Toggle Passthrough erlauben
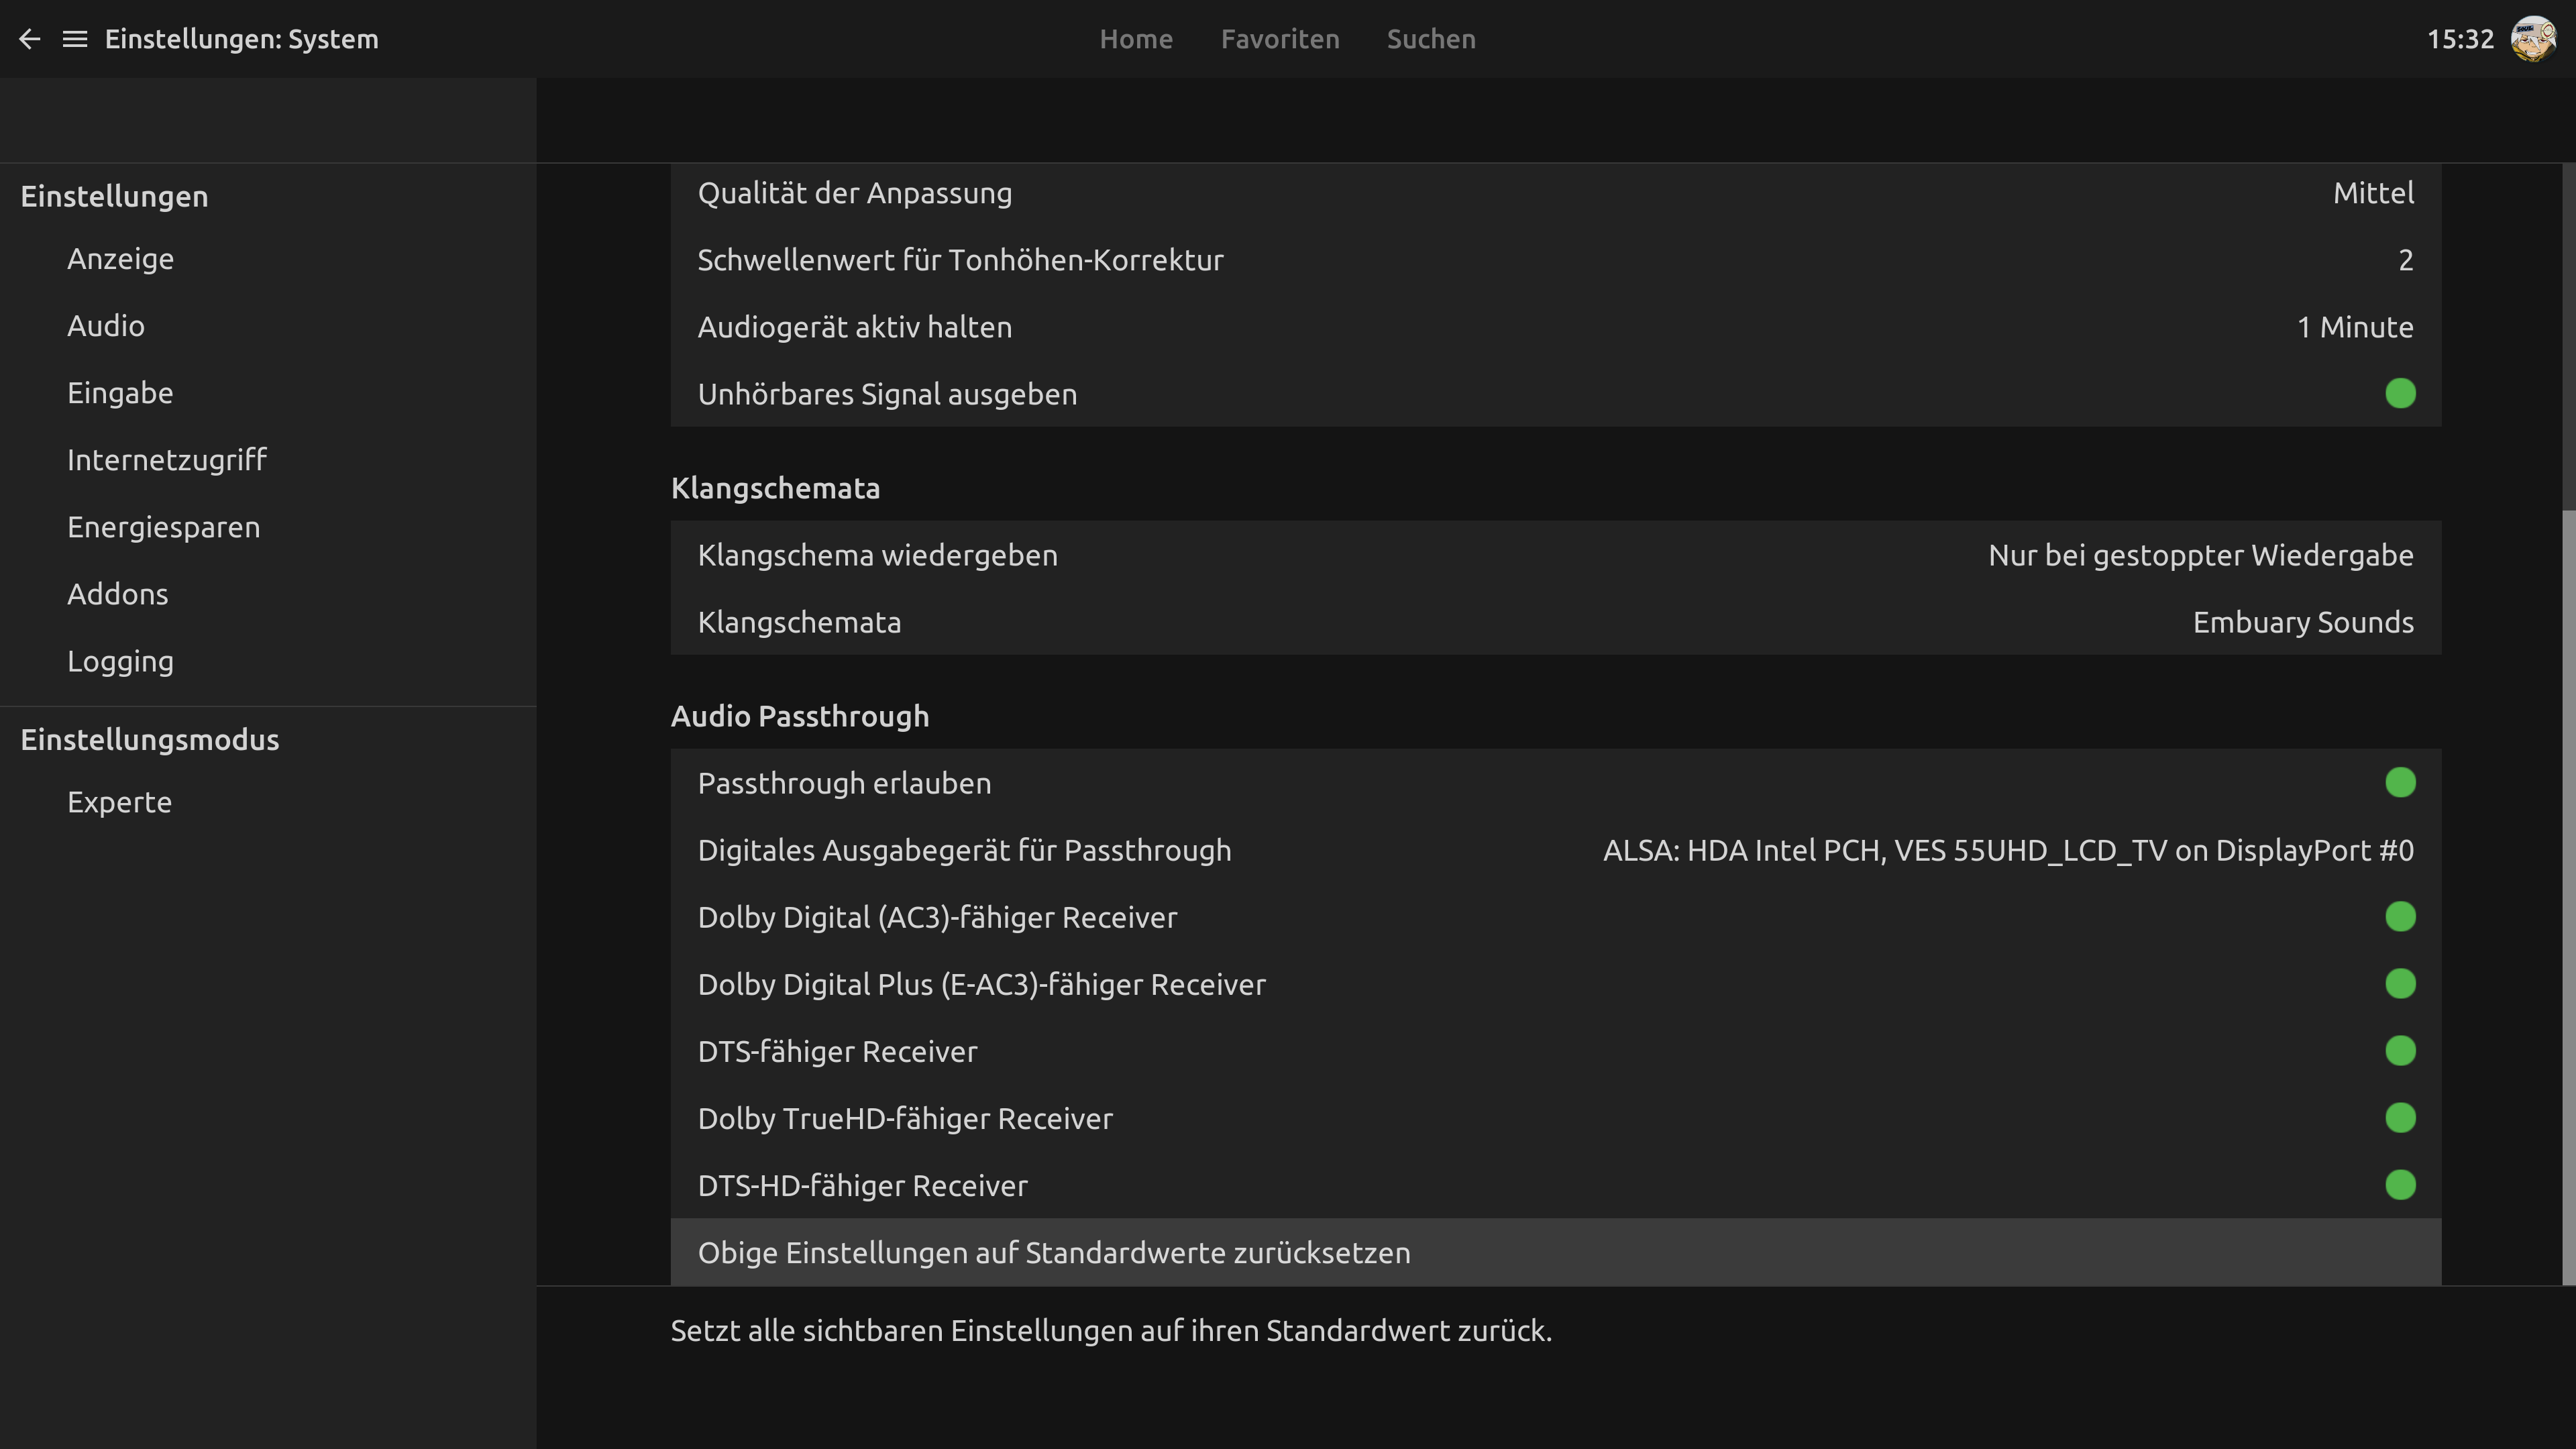Viewport: 2576px width, 1449px height. point(2400,783)
